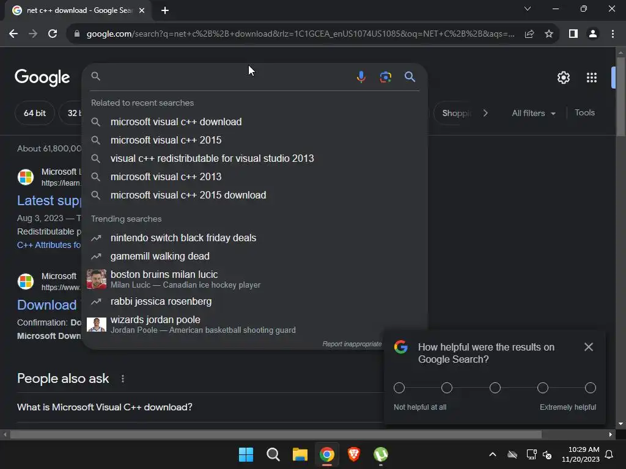Screen dimensions: 626x469
Task: Click the browser address bar URL
Action: pos(300,34)
